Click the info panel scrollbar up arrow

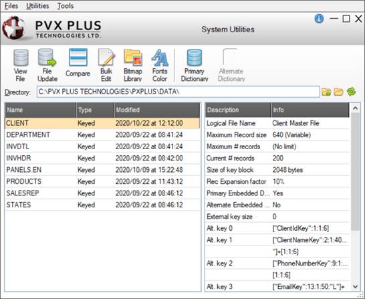click(356, 108)
